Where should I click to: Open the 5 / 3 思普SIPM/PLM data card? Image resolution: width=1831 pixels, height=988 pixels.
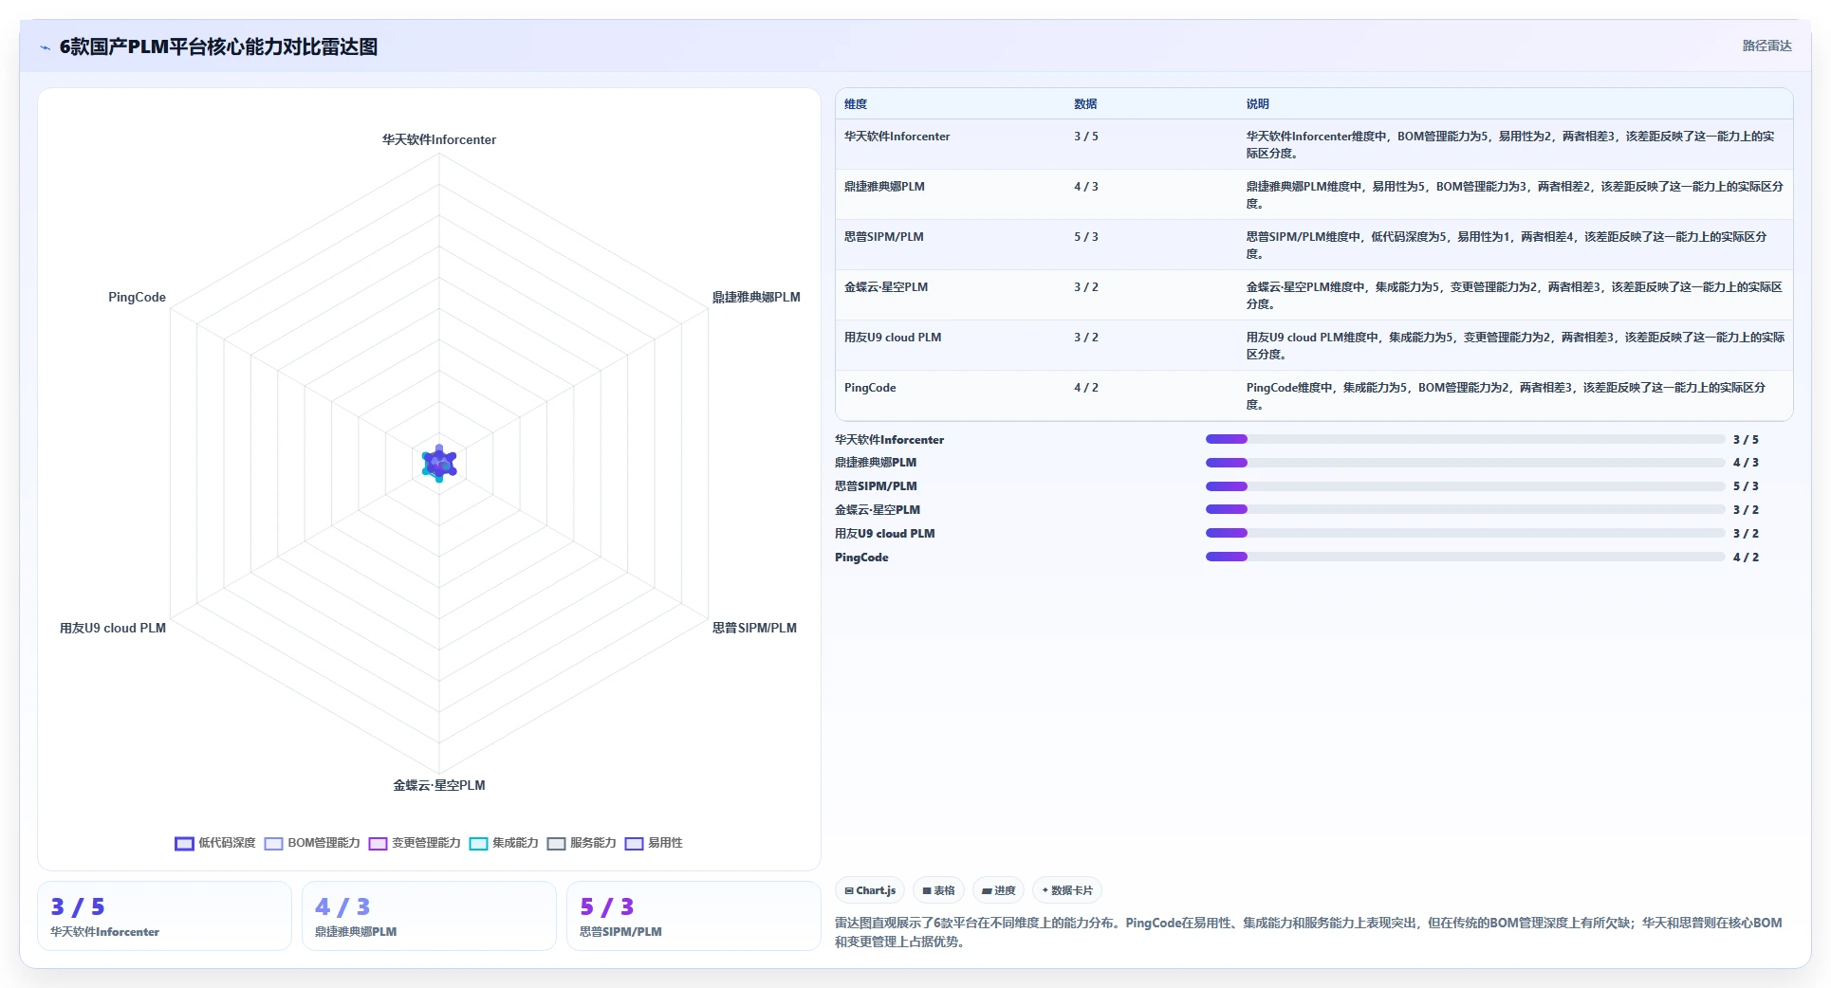(694, 916)
